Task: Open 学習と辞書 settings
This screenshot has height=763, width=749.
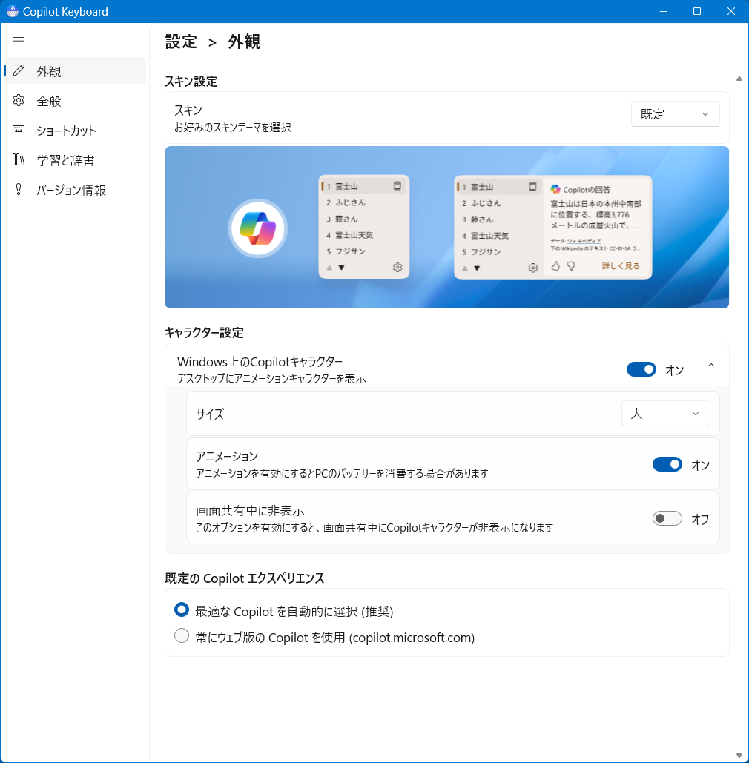Action: [x=75, y=159]
